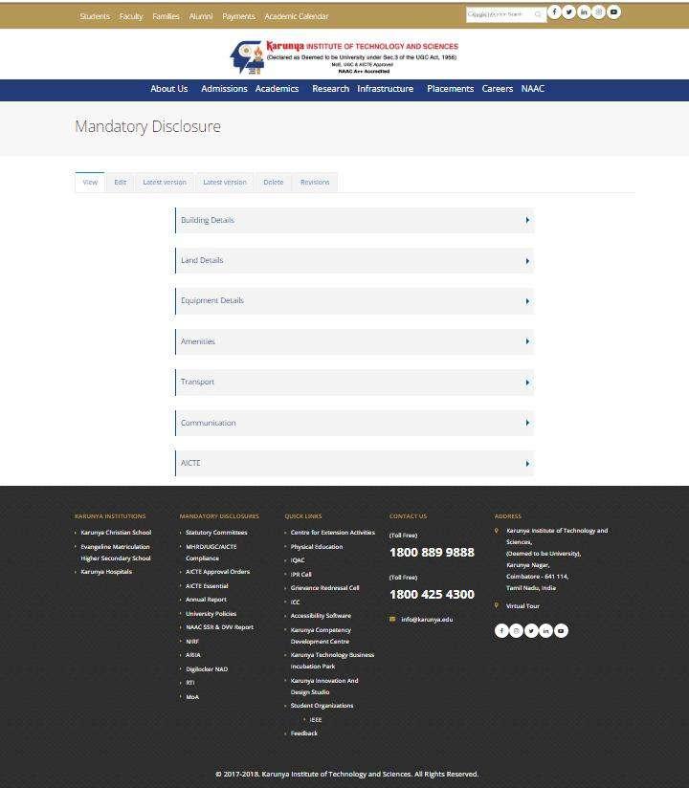Image resolution: width=689 pixels, height=788 pixels.
Task: Expand the AICTE section arrow
Action: (527, 464)
